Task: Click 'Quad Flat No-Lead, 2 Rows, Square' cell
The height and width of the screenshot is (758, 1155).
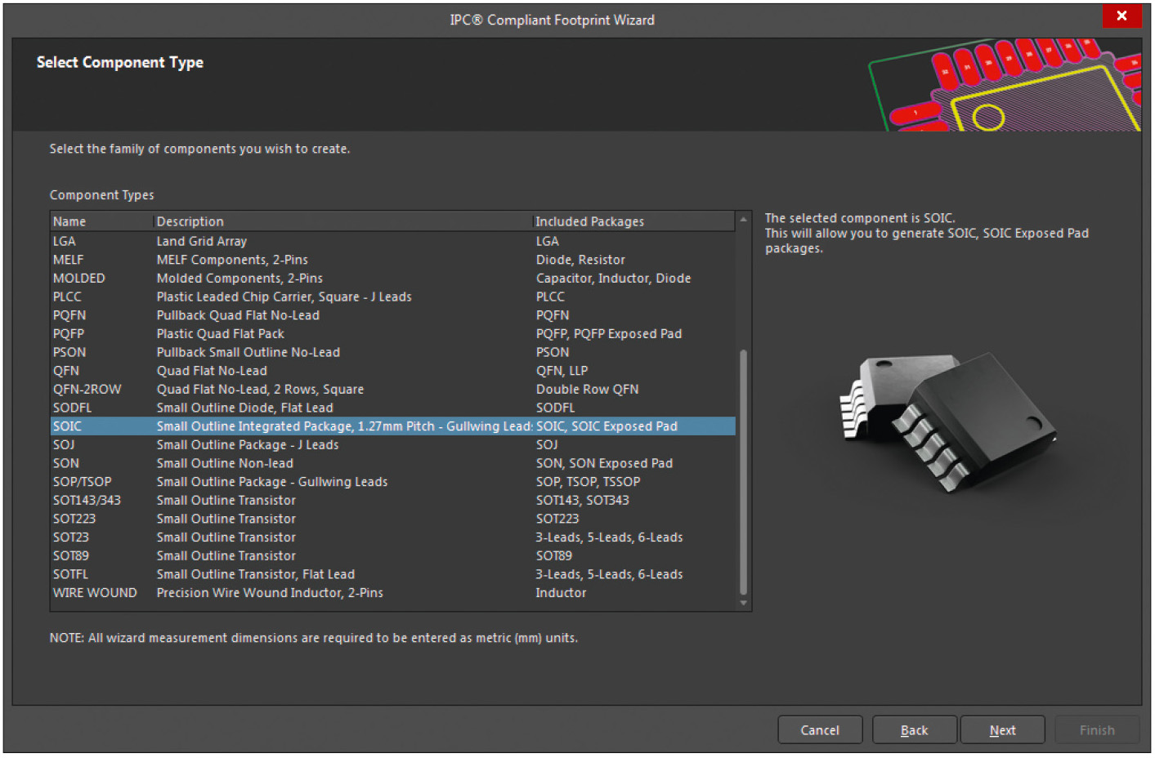Action: [x=260, y=390]
